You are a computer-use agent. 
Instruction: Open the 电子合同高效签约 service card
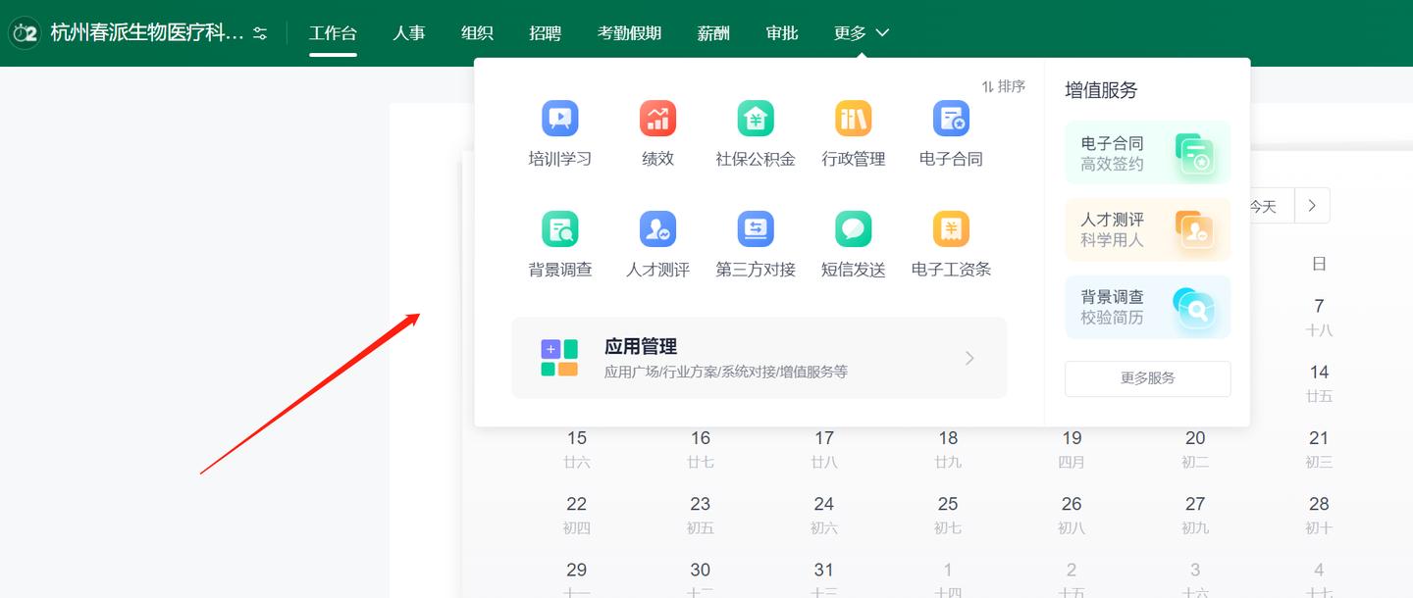[1147, 152]
